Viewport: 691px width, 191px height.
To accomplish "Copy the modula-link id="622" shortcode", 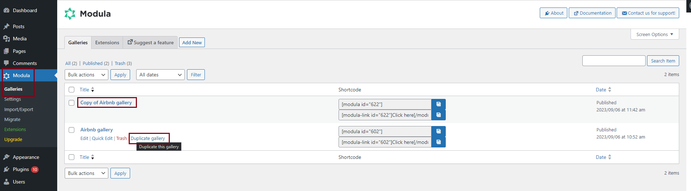I will [438, 115].
